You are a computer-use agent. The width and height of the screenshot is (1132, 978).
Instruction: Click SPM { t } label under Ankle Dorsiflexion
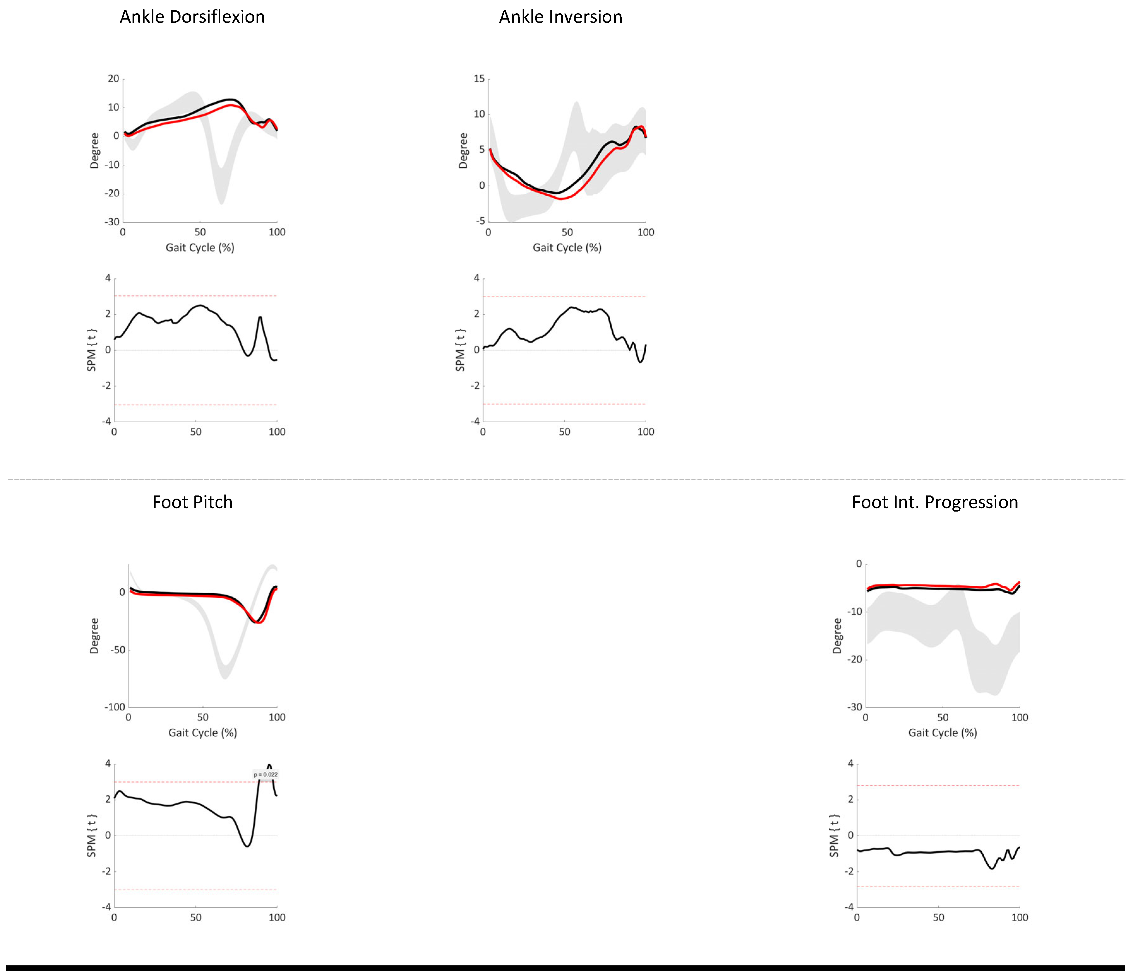tap(92, 350)
